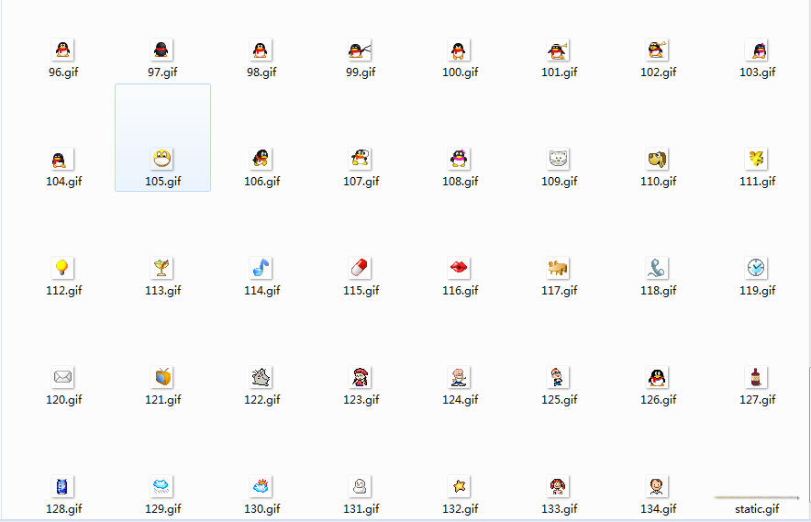Click the 130.gif file name text
This screenshot has height=522, width=811.
tap(261, 509)
